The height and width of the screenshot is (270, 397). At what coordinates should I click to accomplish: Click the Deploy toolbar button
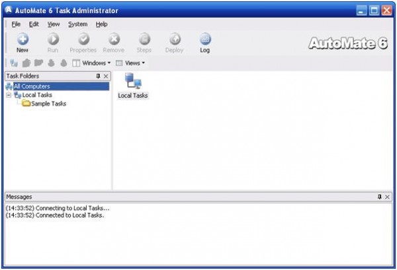(x=175, y=43)
